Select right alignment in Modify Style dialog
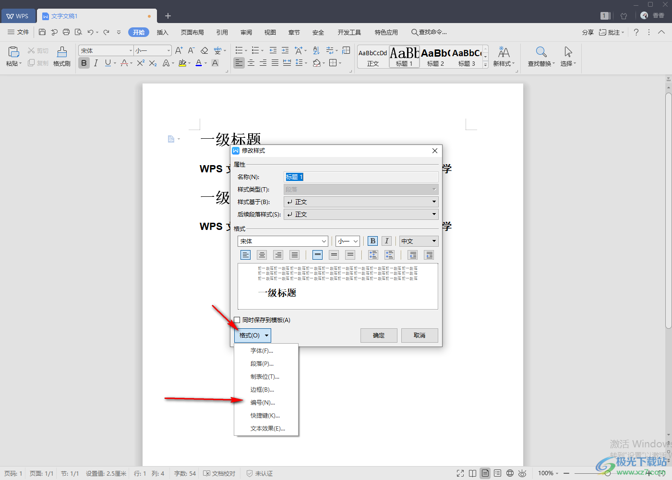Image resolution: width=672 pixels, height=480 pixels. (278, 255)
